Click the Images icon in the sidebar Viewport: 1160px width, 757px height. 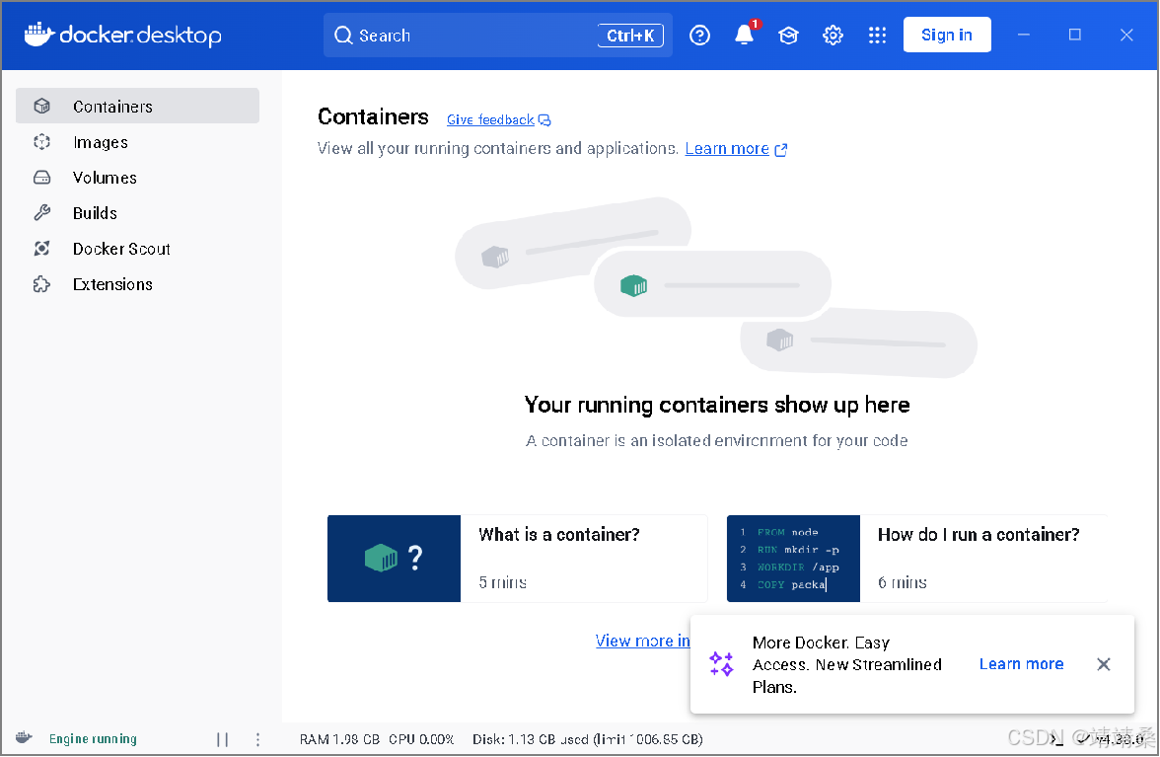42,142
